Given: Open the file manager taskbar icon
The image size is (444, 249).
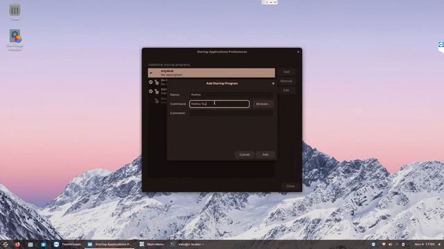Looking at the screenshot, I should 31,244.
